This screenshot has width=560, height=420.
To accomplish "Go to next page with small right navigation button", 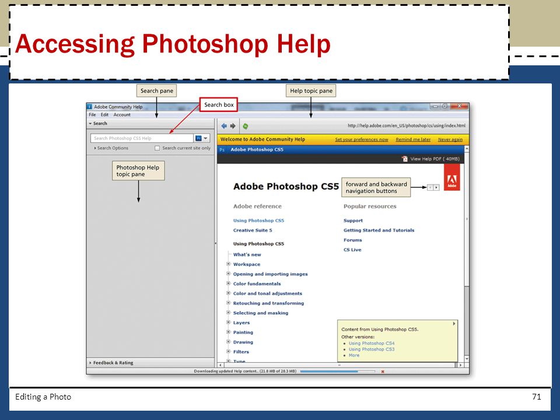I will (436, 187).
